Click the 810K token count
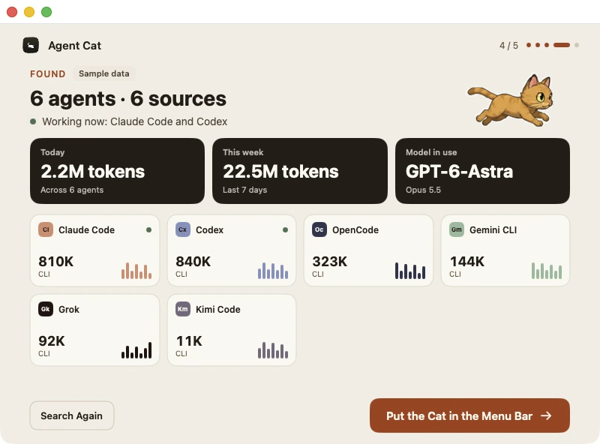The height and width of the screenshot is (444, 600). pyautogui.click(x=55, y=262)
